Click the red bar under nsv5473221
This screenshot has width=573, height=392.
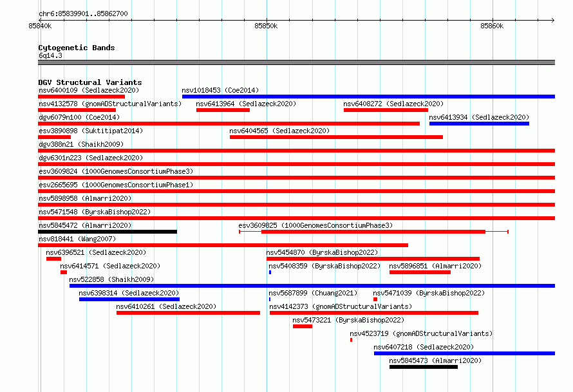click(x=303, y=326)
